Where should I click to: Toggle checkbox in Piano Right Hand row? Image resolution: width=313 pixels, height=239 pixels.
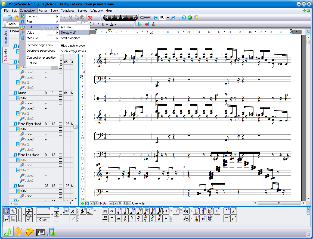[x=61, y=124]
